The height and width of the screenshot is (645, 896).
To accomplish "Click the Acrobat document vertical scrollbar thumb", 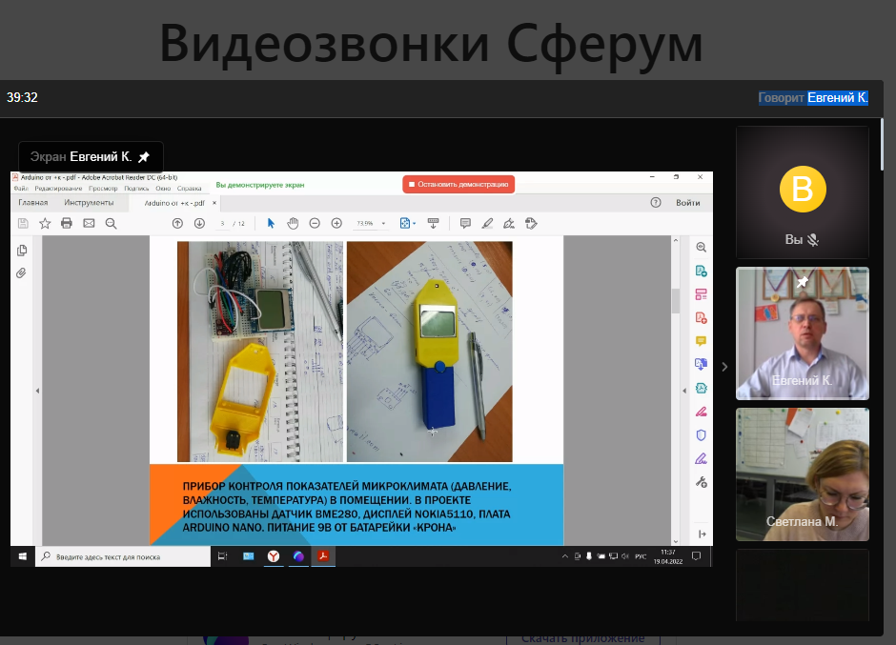I will pyautogui.click(x=676, y=301).
